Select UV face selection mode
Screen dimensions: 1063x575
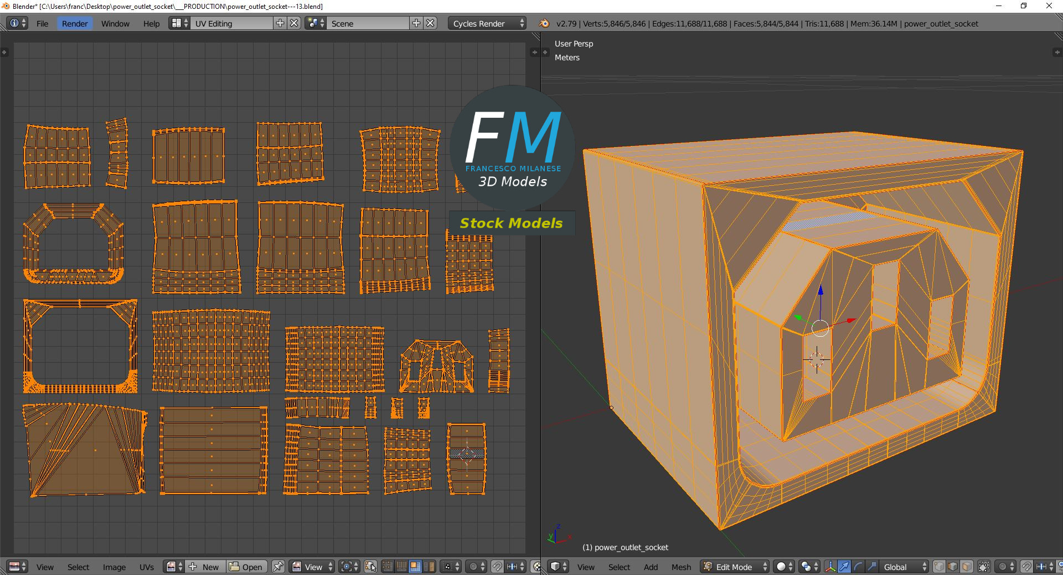[x=415, y=567]
